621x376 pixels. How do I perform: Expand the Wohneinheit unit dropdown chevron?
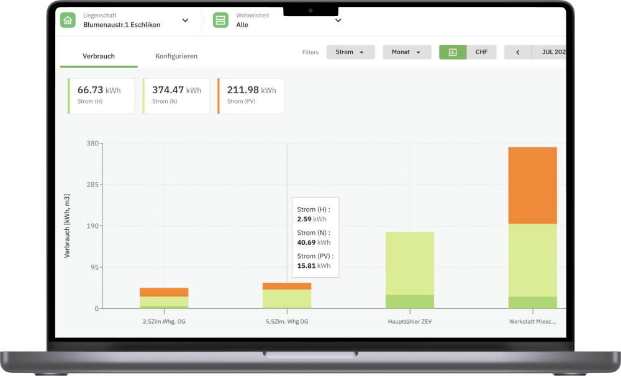click(338, 21)
